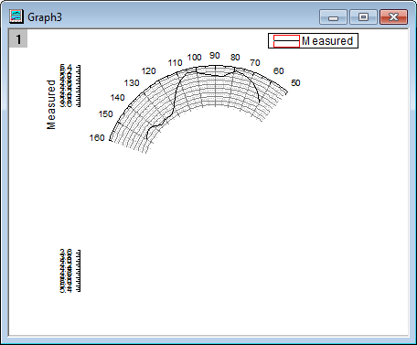Click the 100 degree angular label
Viewport: 417px width, 345px height.
194,58
